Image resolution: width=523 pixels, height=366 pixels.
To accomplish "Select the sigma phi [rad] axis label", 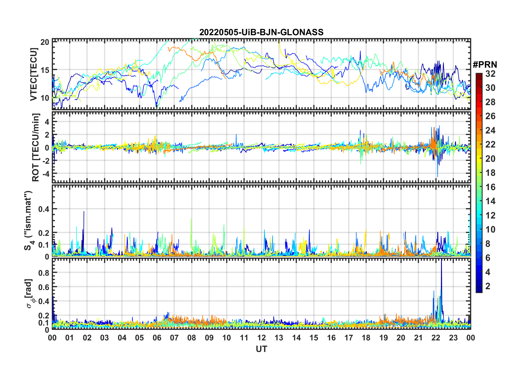I will pos(30,293).
